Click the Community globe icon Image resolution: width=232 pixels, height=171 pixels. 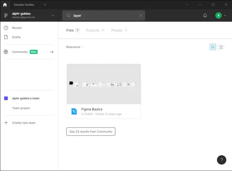click(6, 52)
